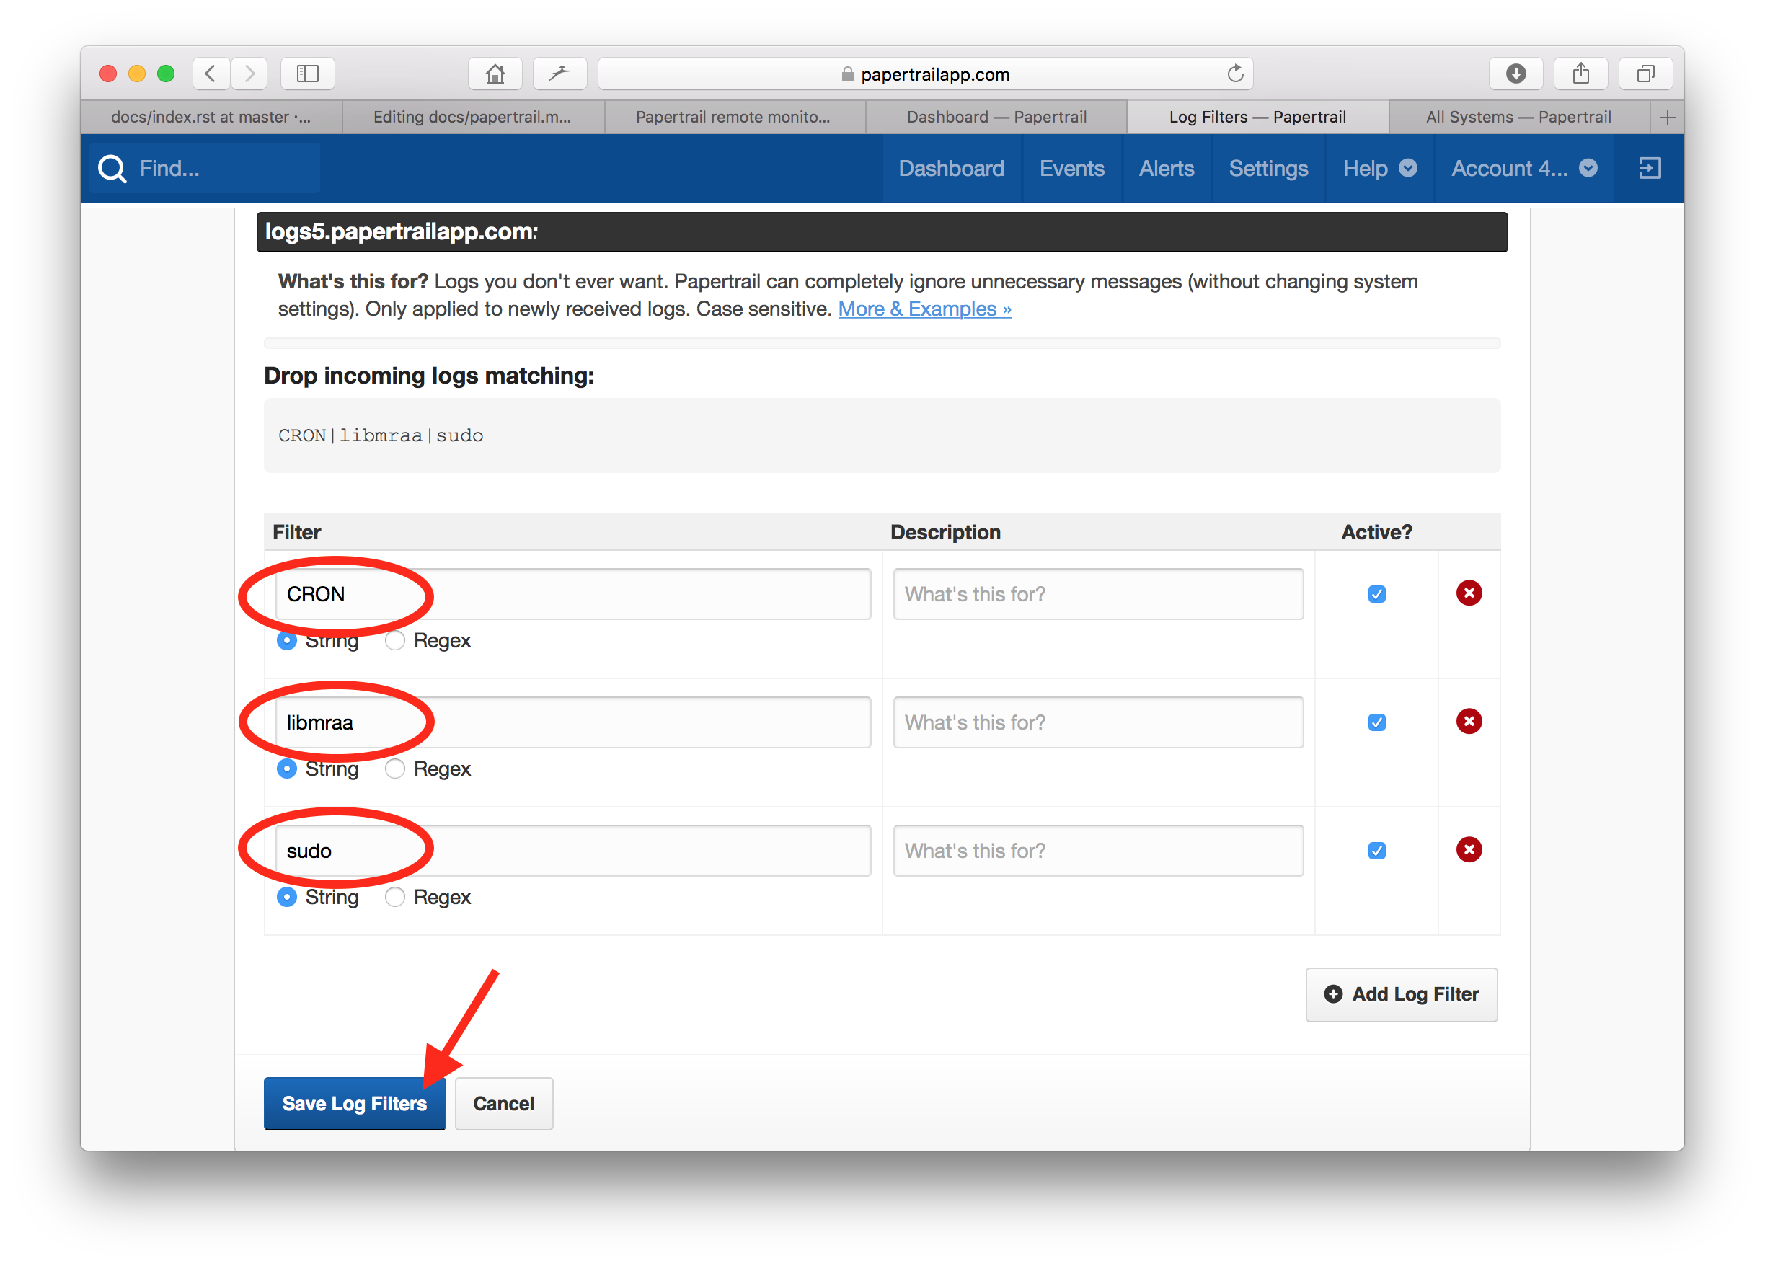The width and height of the screenshot is (1765, 1266).
Task: Delete the libmraa filter with red X
Action: (1469, 722)
